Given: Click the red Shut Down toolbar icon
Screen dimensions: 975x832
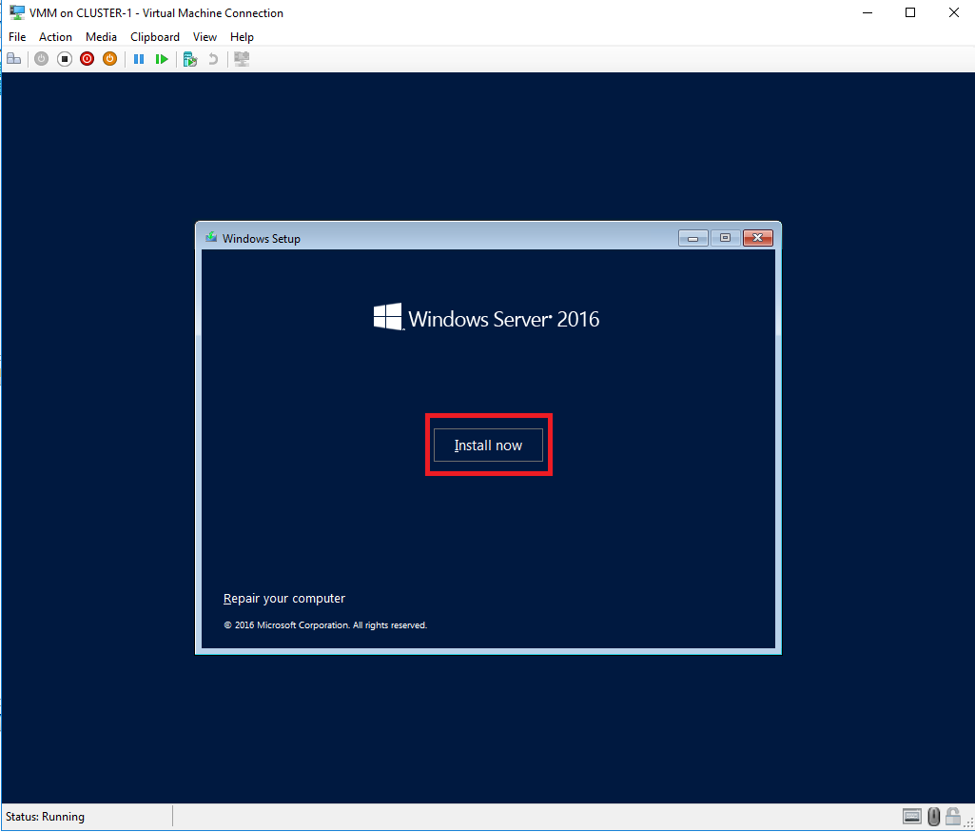Looking at the screenshot, I should click(88, 59).
